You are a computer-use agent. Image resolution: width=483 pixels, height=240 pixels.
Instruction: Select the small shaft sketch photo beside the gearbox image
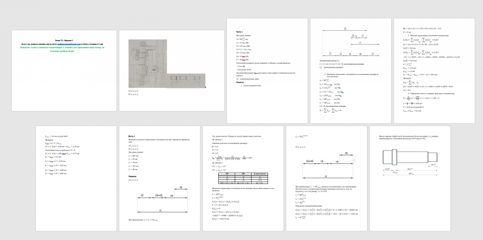(x=186, y=81)
